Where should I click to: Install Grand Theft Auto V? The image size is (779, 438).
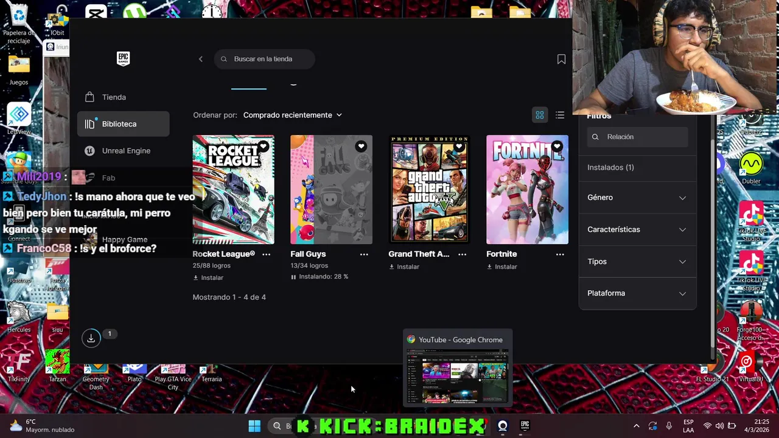pyautogui.click(x=404, y=266)
